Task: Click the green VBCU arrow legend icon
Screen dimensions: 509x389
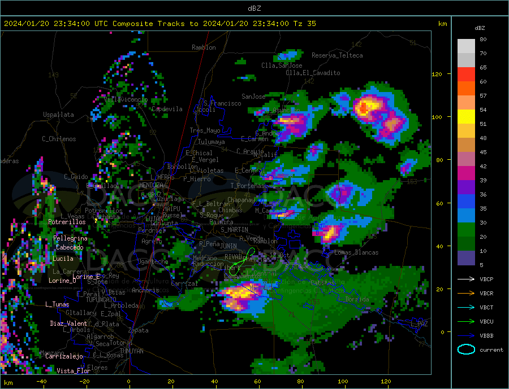Action: click(x=466, y=322)
